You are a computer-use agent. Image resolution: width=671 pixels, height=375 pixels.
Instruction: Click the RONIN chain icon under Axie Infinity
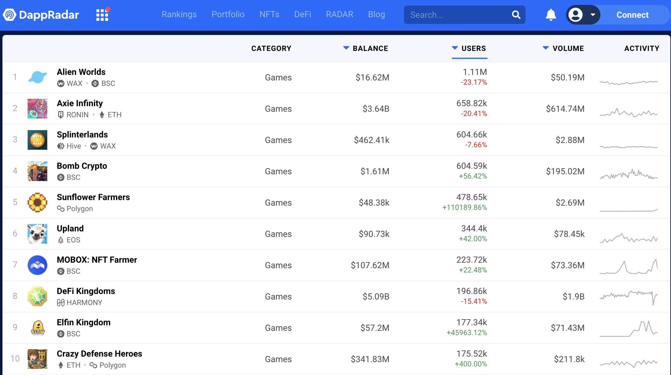61,115
